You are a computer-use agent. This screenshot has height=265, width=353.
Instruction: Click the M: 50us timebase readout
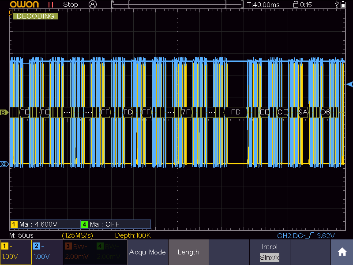(x=21, y=235)
